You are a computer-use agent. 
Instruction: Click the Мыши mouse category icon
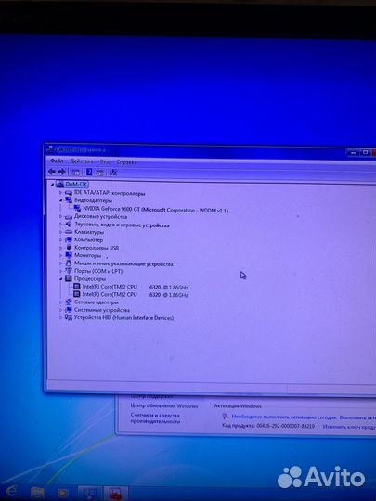69,263
